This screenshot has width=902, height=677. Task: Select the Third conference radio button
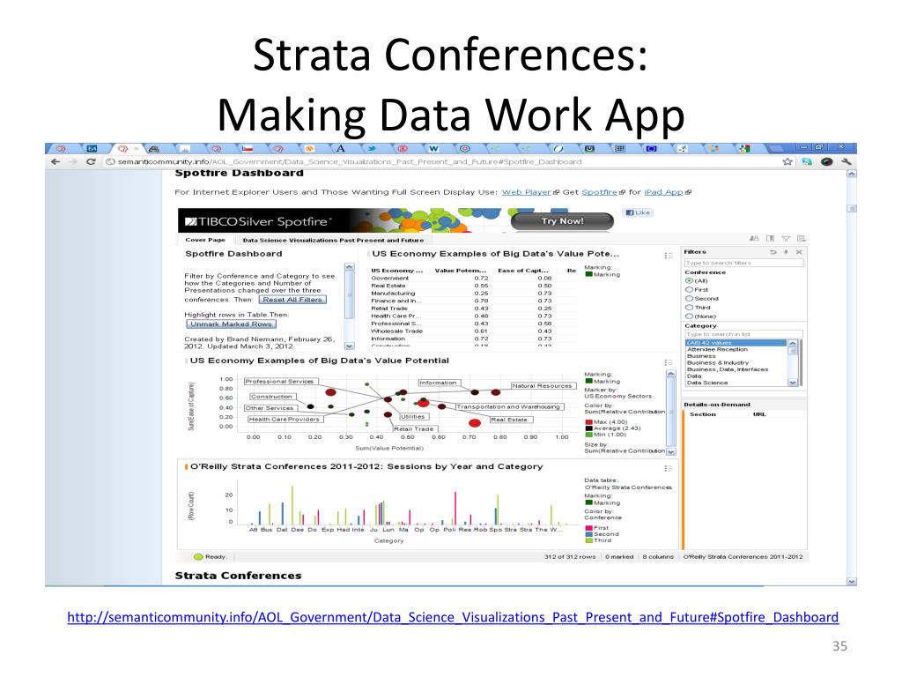point(689,308)
